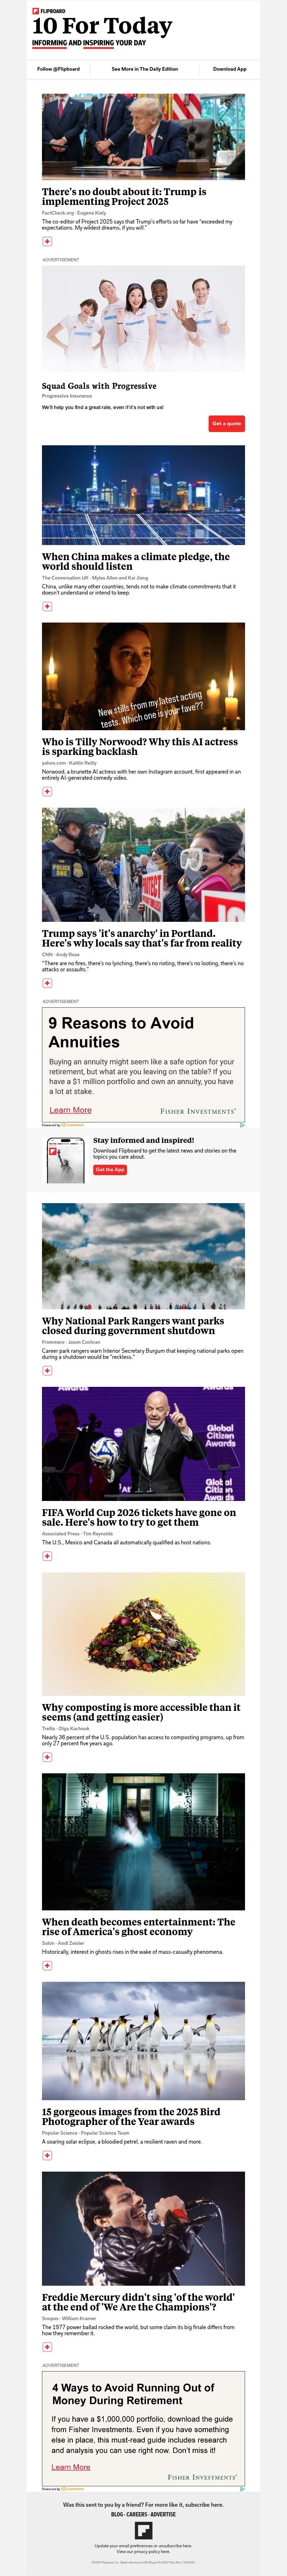Open Follow @Flipboard in the top navigation
The width and height of the screenshot is (287, 2576).
coord(59,69)
